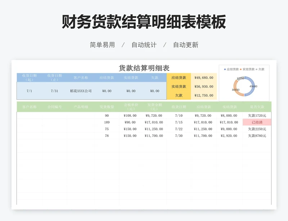288x221 pixels.
Task: Select the green header 产品明细
Action: [x=81, y=107]
